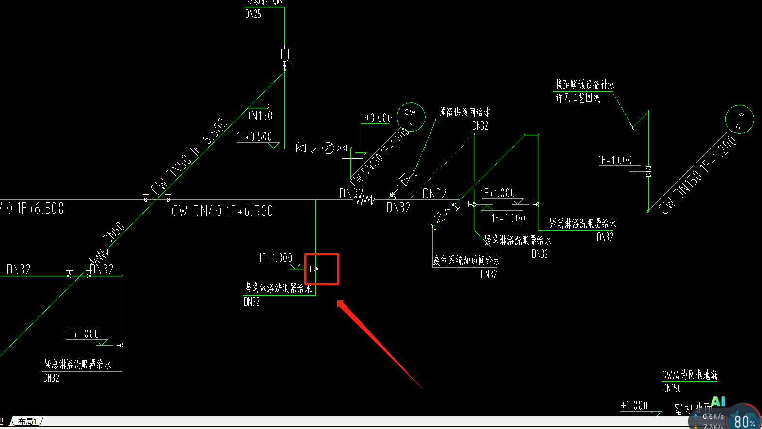Click the 0.6K/s upload speed readout
The image size is (762, 429).
click(x=712, y=416)
